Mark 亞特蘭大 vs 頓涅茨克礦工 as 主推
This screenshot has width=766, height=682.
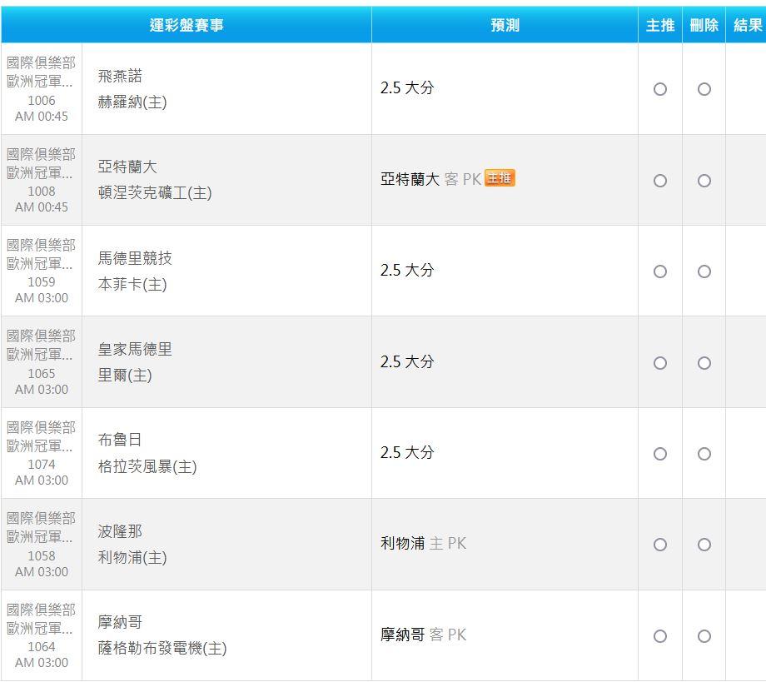pyautogui.click(x=660, y=181)
